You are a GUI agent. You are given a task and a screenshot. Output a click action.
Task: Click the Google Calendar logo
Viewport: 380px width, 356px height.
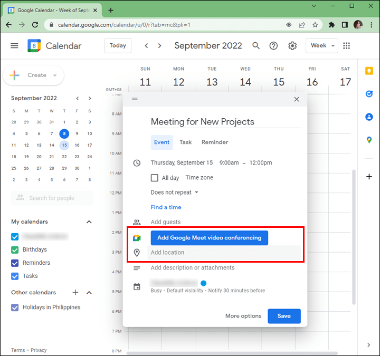(x=34, y=45)
